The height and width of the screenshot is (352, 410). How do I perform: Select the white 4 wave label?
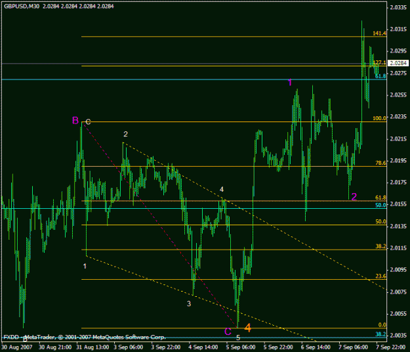(x=222, y=189)
